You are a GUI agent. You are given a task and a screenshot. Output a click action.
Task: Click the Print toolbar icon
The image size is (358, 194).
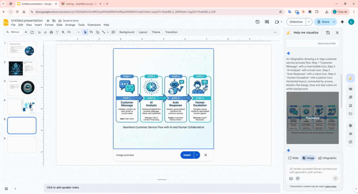51,32
